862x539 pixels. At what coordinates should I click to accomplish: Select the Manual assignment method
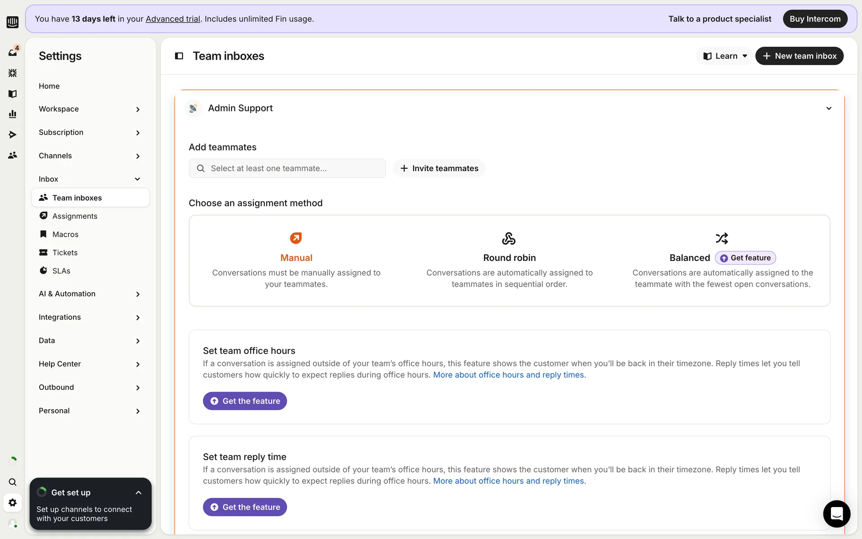click(296, 258)
